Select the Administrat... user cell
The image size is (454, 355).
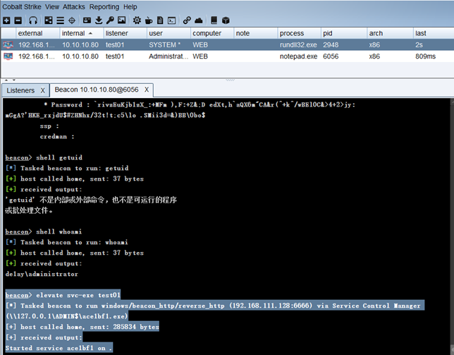[x=168, y=56]
